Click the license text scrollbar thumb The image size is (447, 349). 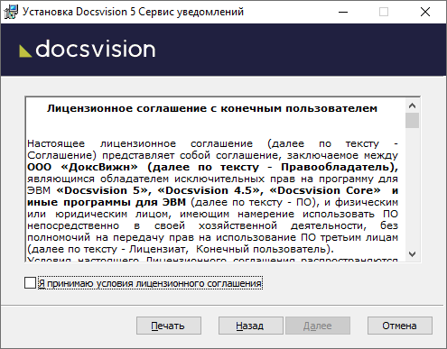[412, 121]
